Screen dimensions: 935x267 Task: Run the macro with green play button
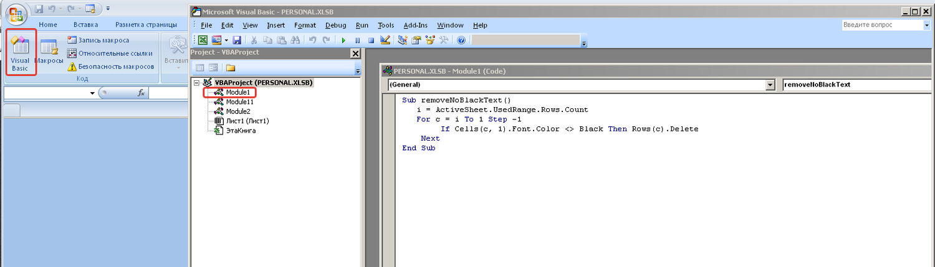343,40
